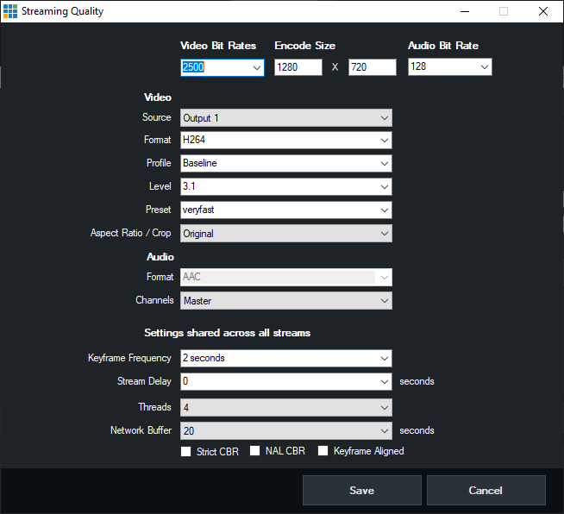
Task: Check the Keyframe Aligned option
Action: [324, 451]
